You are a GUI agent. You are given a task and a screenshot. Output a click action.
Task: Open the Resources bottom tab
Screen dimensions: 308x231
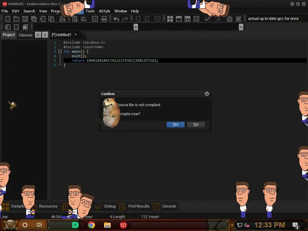48,206
